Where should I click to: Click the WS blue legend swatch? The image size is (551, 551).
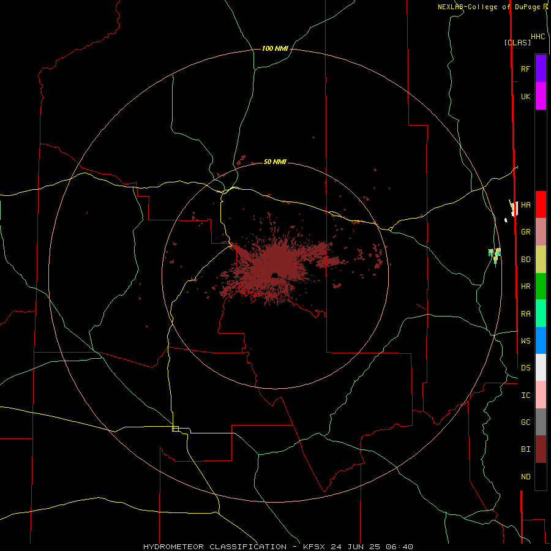tap(541, 340)
